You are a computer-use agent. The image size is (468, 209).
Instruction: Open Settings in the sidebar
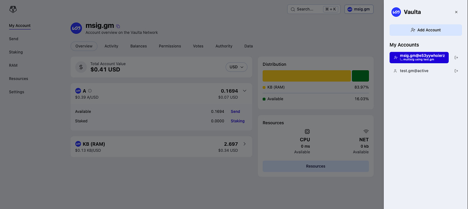pos(16,92)
